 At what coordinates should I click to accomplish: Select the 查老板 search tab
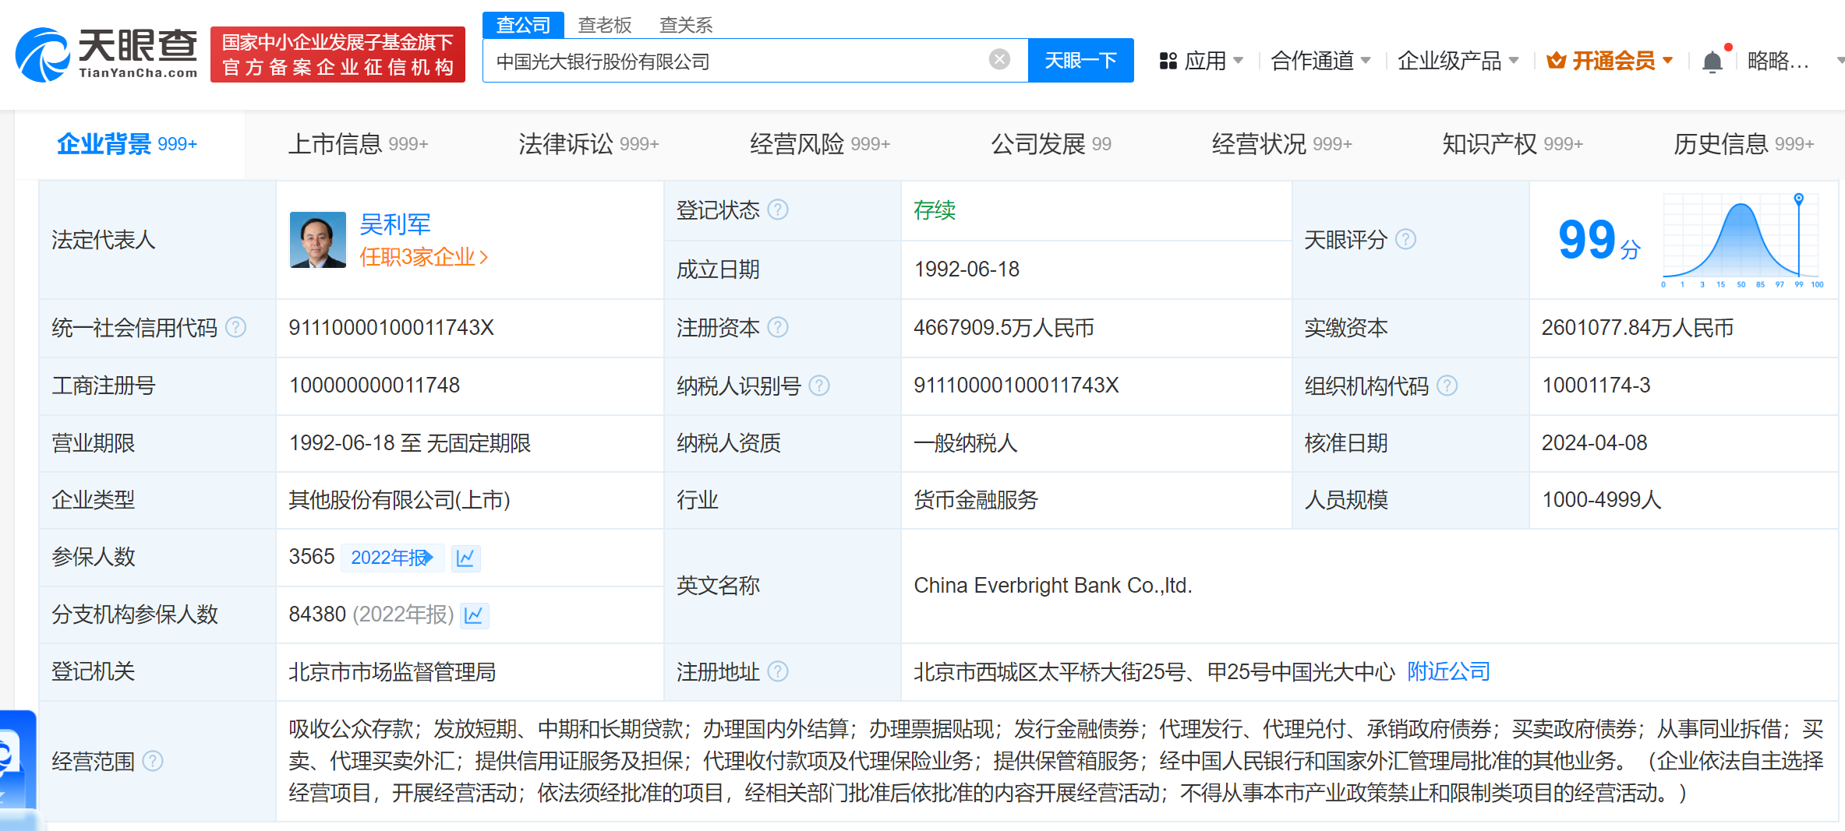click(605, 25)
